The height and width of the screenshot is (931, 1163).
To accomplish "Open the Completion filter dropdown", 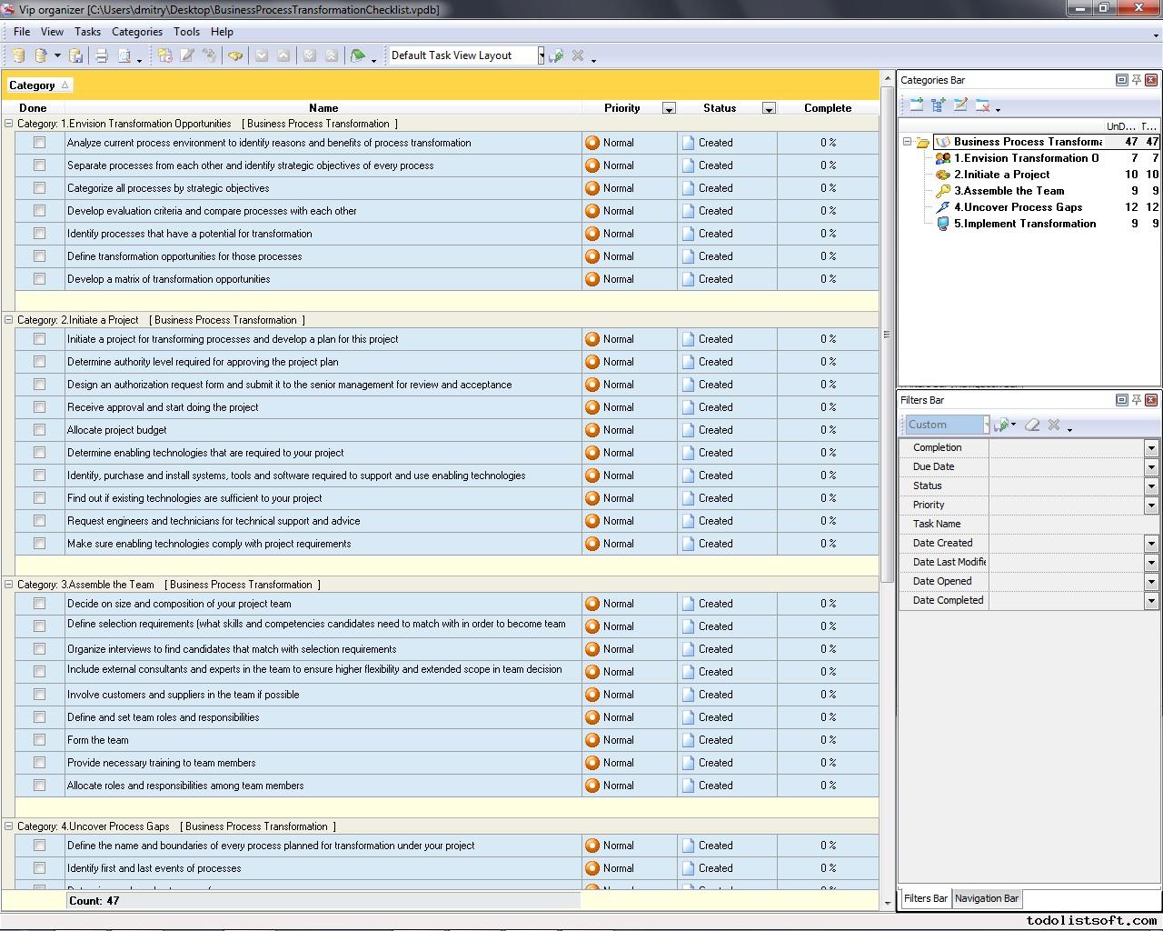I will pos(1150,447).
